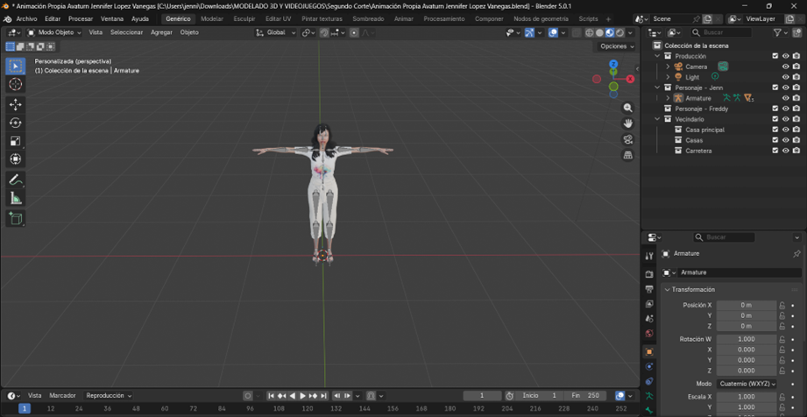Switch perspective/orthographic with the grid icon
Viewport: 807px width, 417px height.
click(628, 155)
